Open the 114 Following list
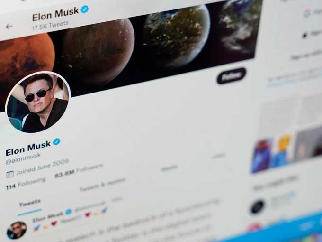The image size is (322, 242). click(26, 184)
